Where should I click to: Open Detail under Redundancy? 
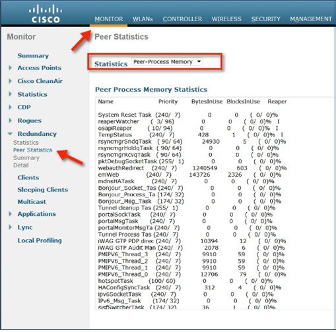point(21,165)
